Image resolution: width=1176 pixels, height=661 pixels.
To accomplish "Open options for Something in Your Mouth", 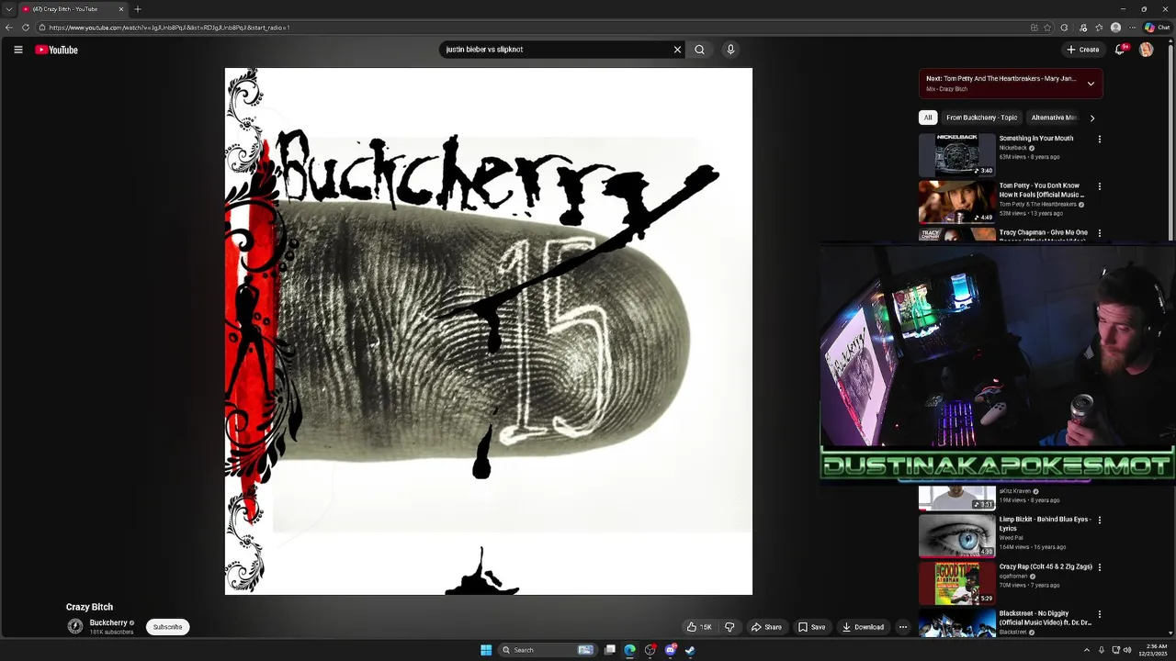I will coord(1099,140).
